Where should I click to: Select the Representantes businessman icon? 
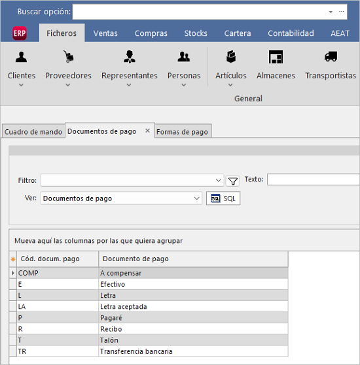[x=130, y=57]
